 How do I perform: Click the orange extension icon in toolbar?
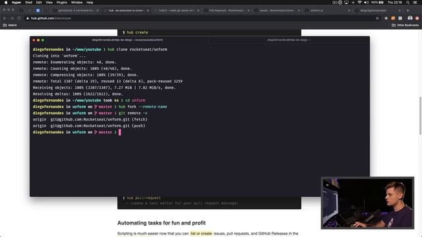393,18
